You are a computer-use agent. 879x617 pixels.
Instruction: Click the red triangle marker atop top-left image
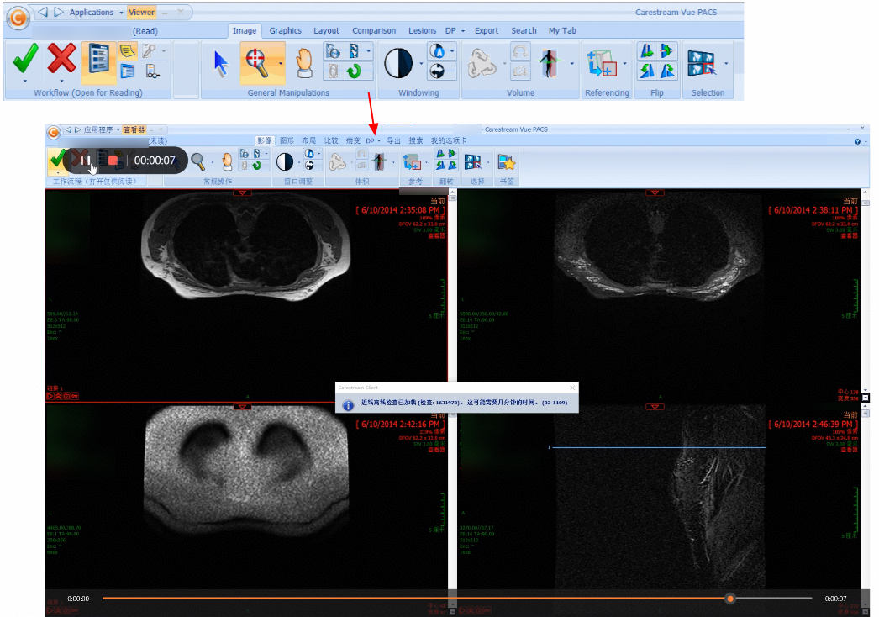pos(242,192)
